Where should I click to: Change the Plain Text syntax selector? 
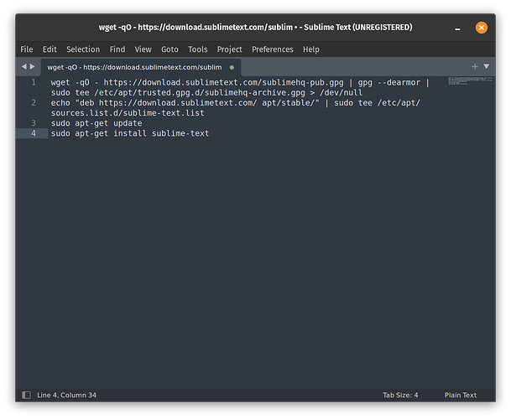click(461, 395)
